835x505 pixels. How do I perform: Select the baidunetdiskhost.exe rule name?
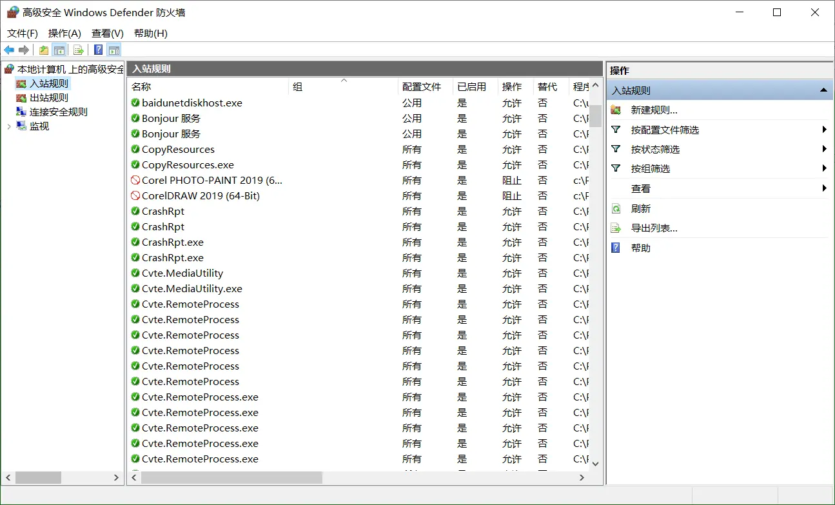click(x=192, y=103)
